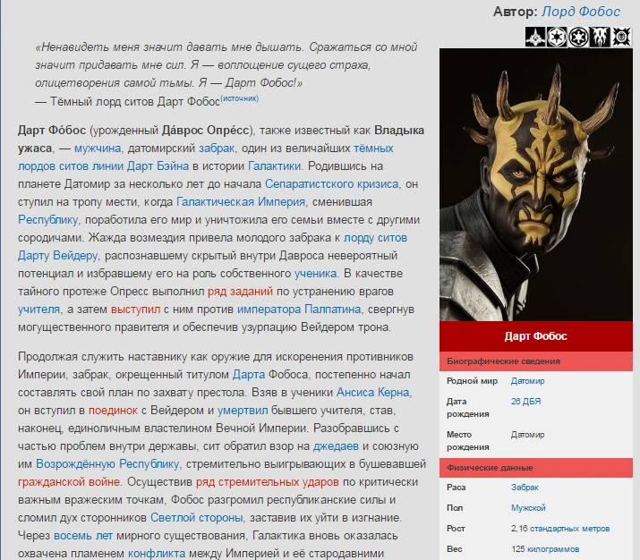Open the red выступил link

[135, 310]
